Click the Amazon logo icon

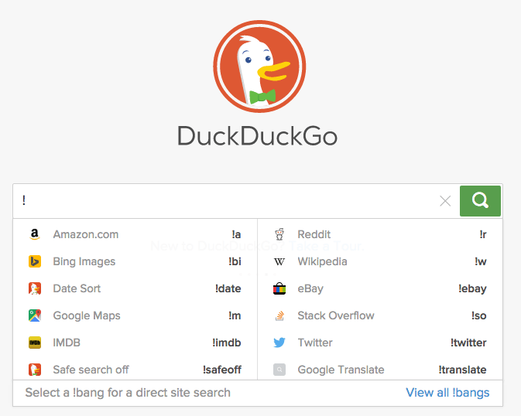[x=35, y=234]
